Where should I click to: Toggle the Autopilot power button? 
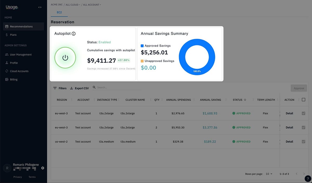(x=65, y=58)
